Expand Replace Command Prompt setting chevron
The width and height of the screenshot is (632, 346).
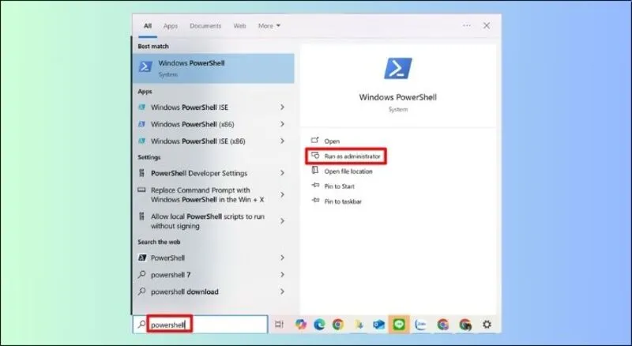tap(282, 195)
